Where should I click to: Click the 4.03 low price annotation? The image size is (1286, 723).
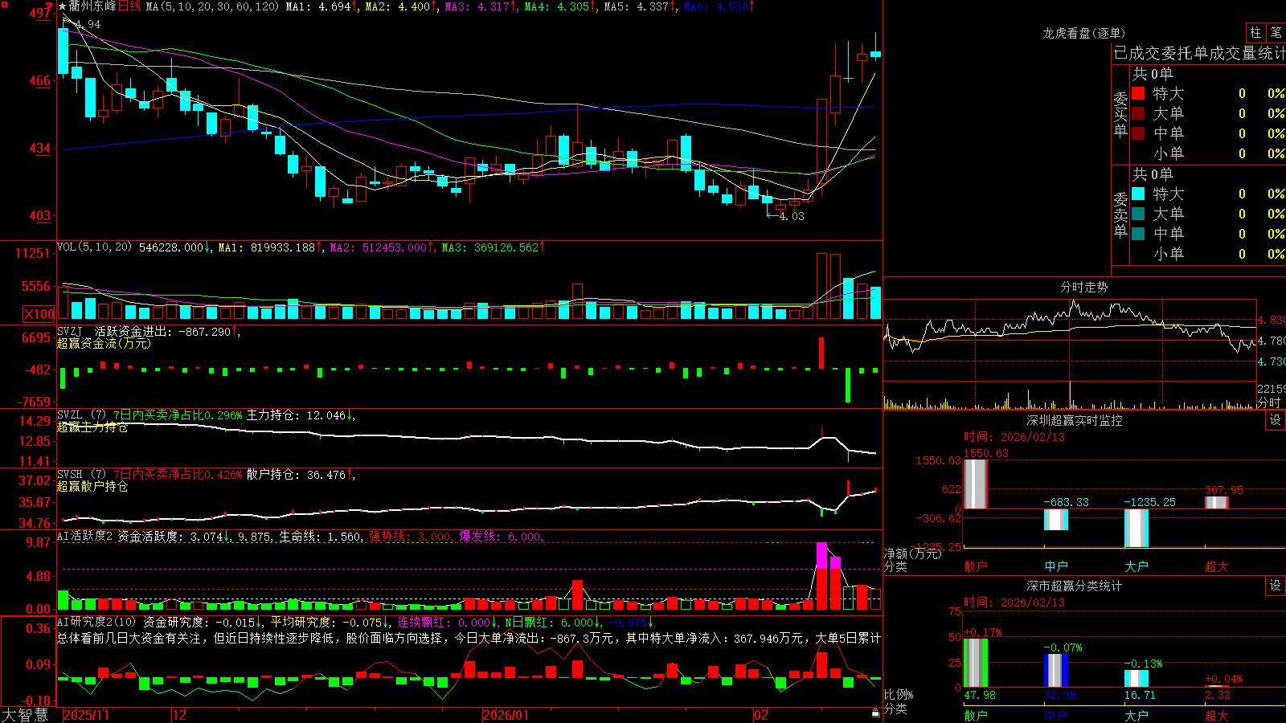click(x=791, y=216)
